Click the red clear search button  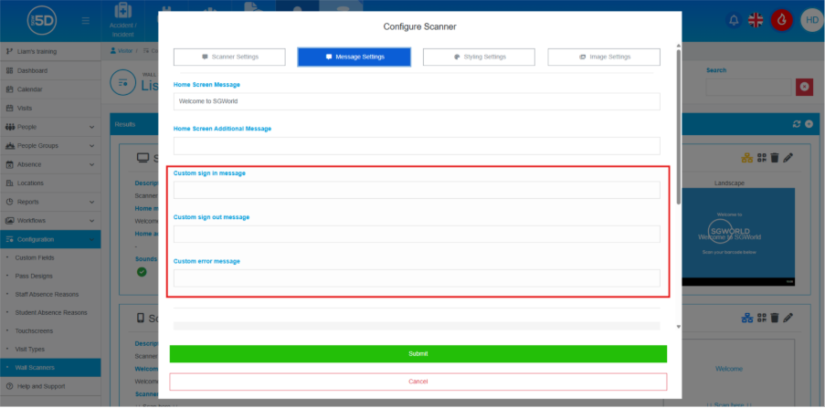[805, 87]
